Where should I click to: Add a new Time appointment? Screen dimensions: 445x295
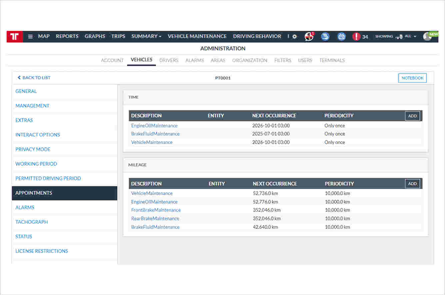pyautogui.click(x=412, y=116)
